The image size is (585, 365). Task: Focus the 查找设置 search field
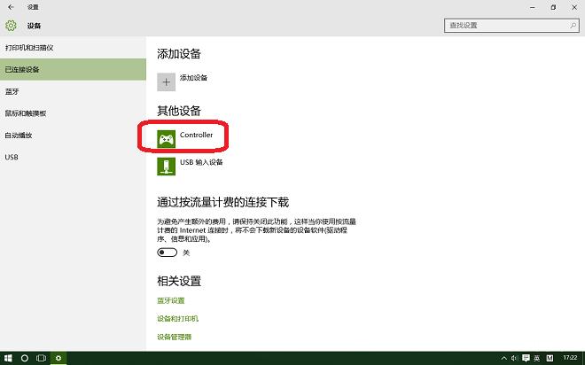(x=511, y=26)
